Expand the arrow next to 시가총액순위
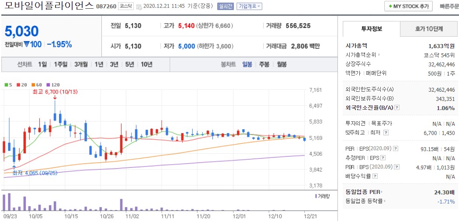Image resolution: width=459 pixels, height=221 pixels. [x=379, y=55]
